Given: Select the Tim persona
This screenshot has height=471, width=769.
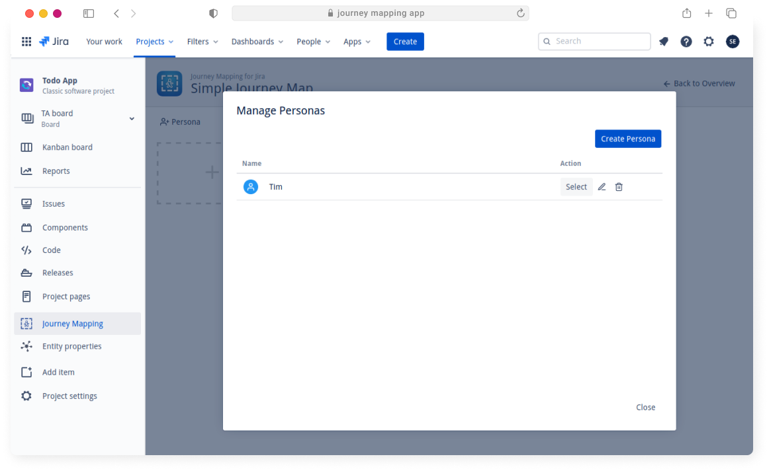Looking at the screenshot, I should tap(576, 186).
